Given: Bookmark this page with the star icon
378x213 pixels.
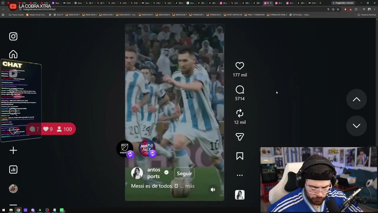Looking at the screenshot, I should (338, 9).
